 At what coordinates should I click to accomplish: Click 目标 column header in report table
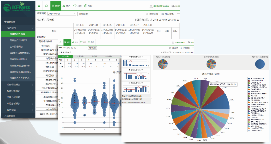(x=175, y=31)
